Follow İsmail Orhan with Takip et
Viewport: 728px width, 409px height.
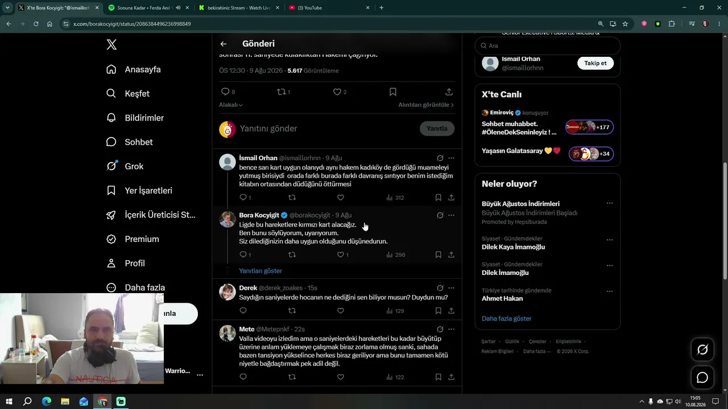click(595, 63)
